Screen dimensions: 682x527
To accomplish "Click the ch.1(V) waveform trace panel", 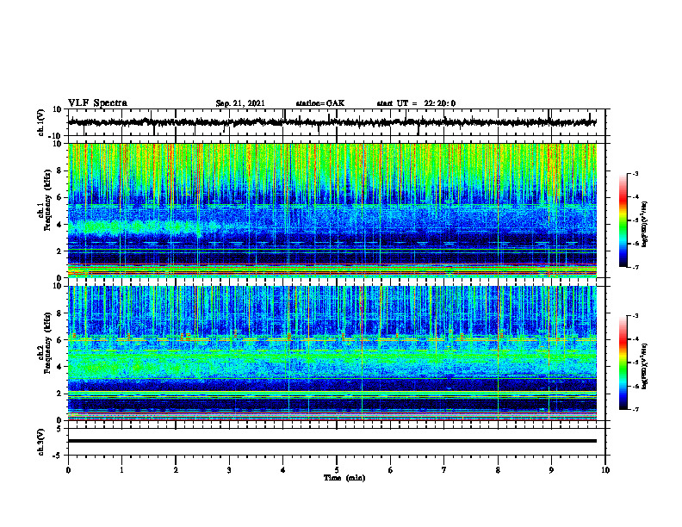I will pyautogui.click(x=336, y=122).
